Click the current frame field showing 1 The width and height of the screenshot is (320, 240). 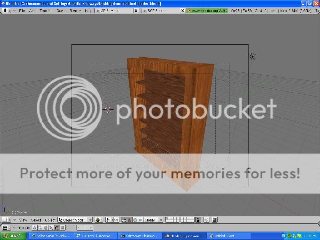pos(85,228)
